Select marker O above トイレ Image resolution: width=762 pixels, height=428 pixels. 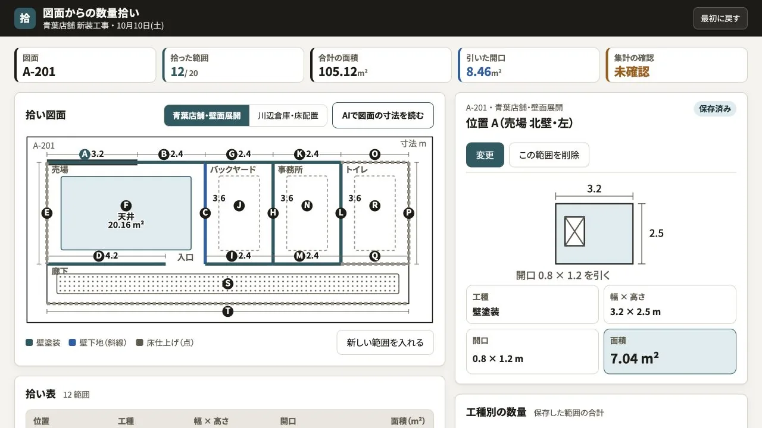(x=374, y=154)
